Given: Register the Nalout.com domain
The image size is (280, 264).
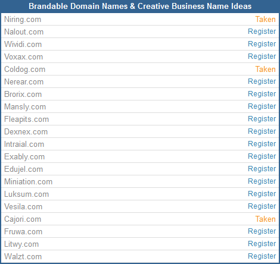Looking at the screenshot, I should [x=262, y=32].
